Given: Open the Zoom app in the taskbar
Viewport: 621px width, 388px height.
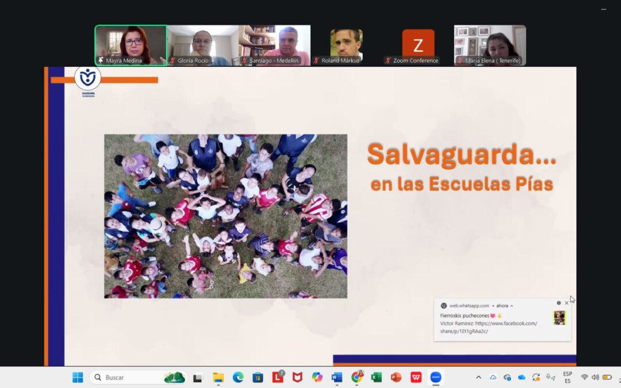Looking at the screenshot, I should point(436,377).
